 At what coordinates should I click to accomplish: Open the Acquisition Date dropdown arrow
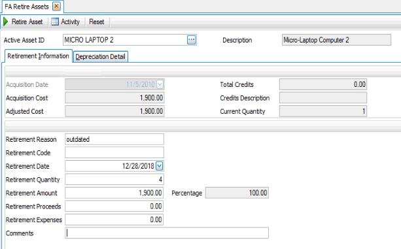160,84
